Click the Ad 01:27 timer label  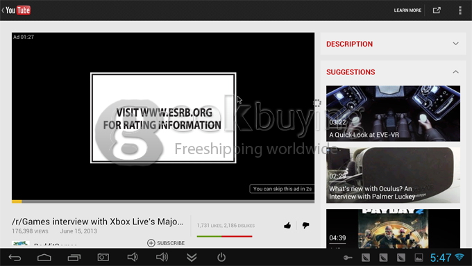(24, 37)
